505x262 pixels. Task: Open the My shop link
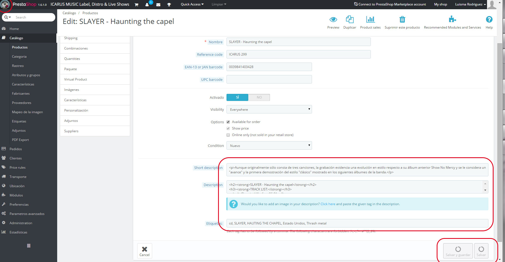[x=440, y=4]
